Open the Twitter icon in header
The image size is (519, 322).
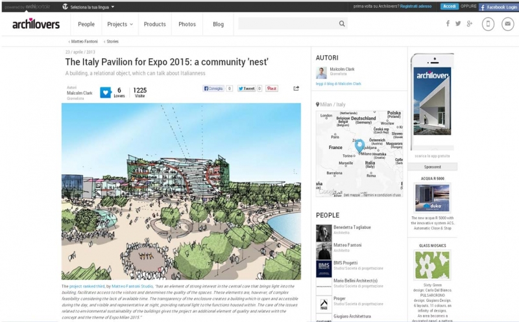[458, 24]
